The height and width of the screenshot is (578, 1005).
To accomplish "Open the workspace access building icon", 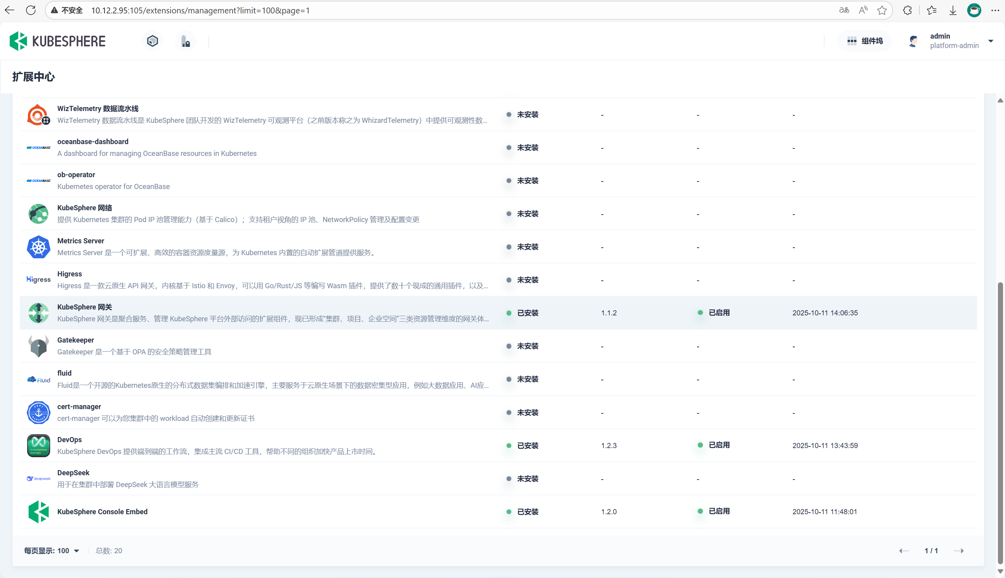I will tap(186, 41).
